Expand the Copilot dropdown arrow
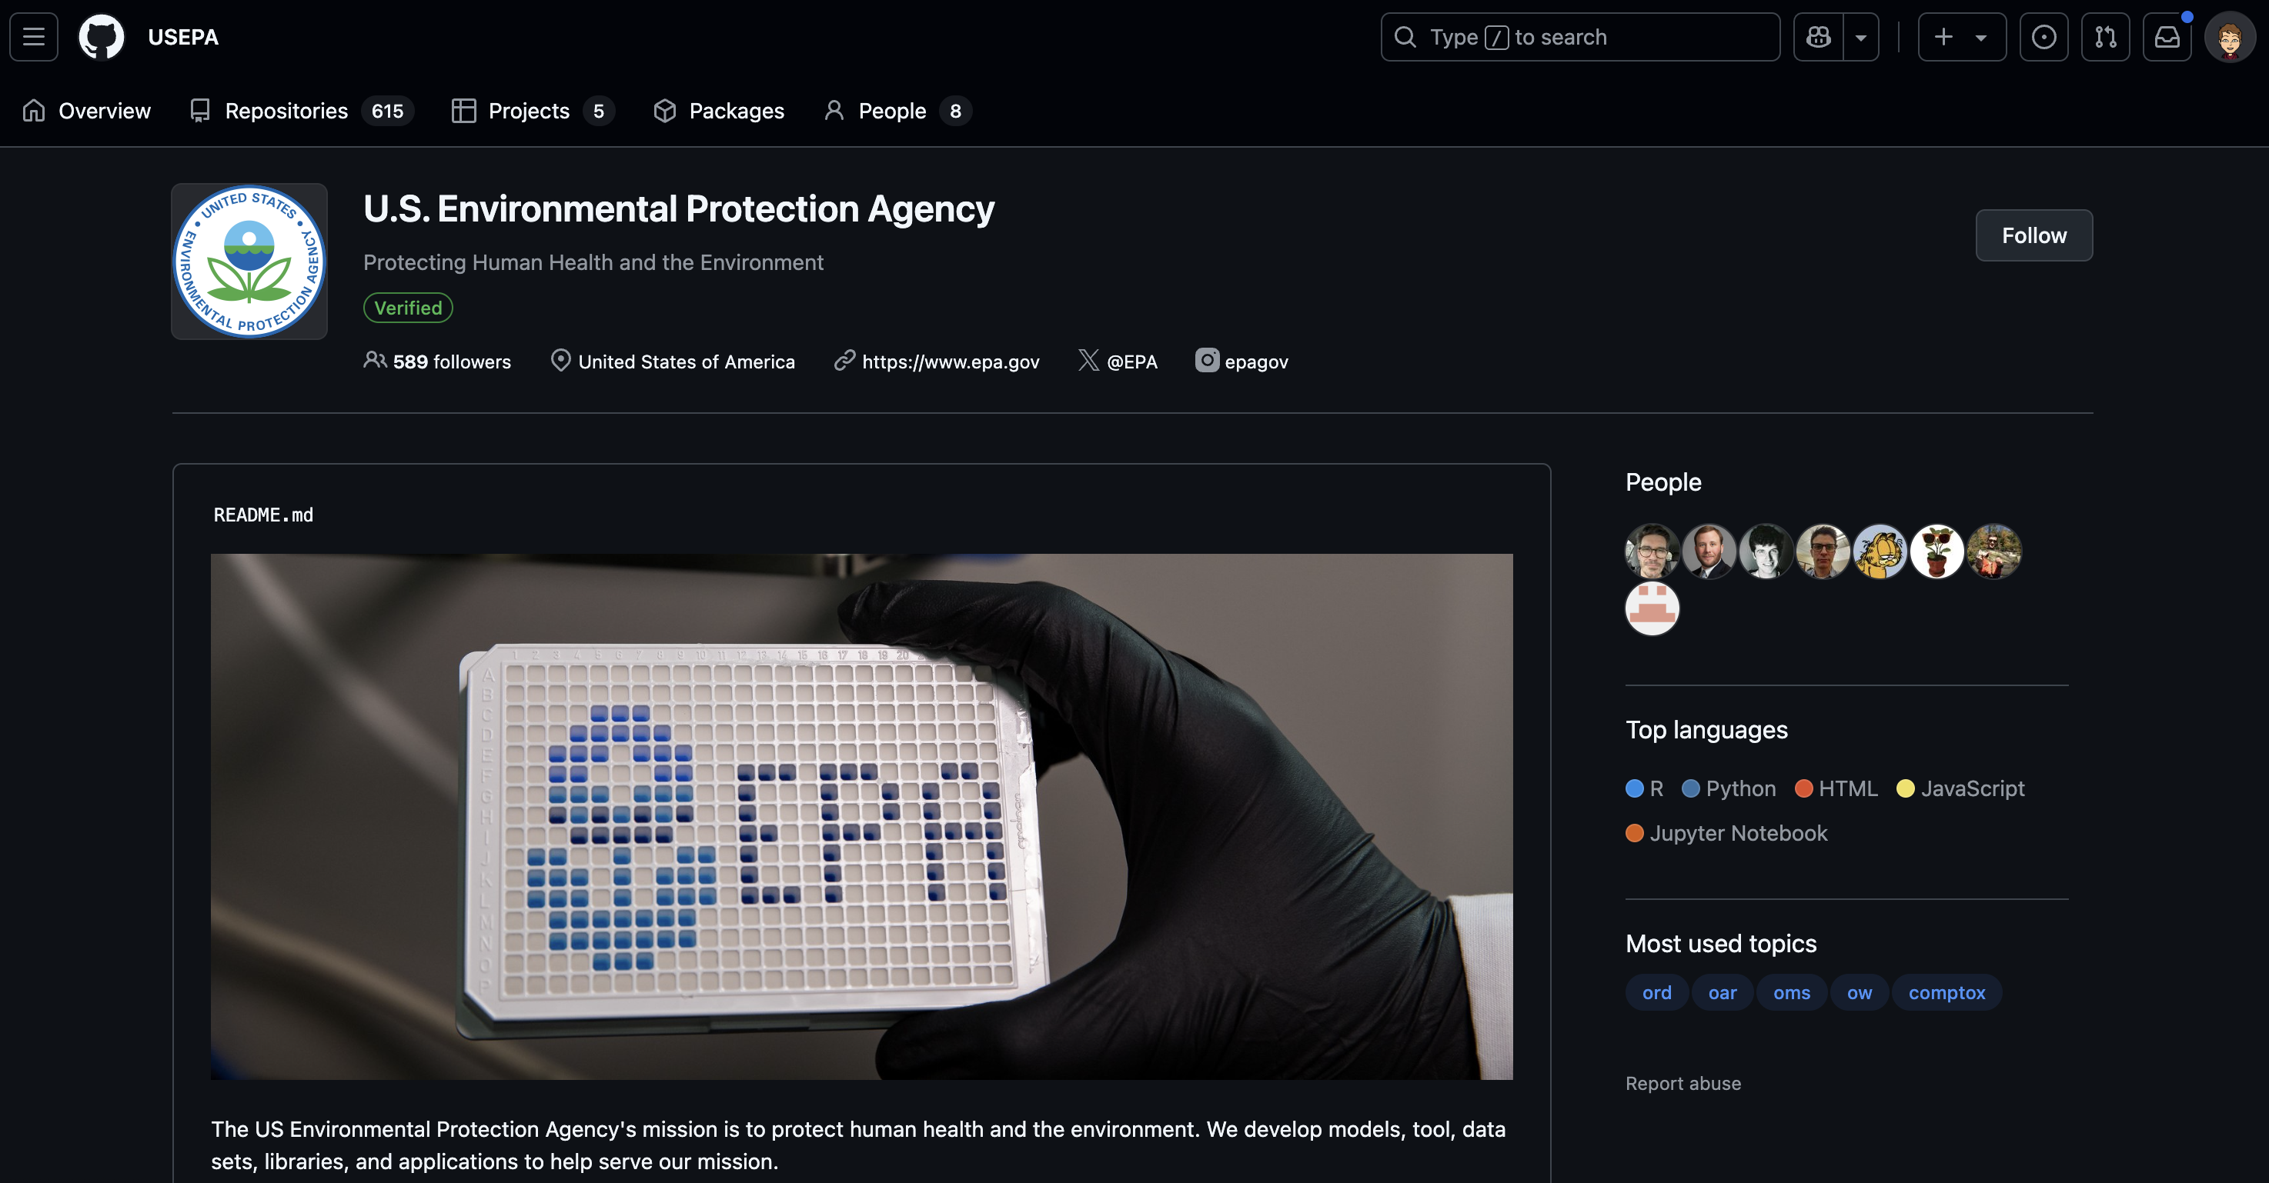The image size is (2269, 1183). (1861, 37)
